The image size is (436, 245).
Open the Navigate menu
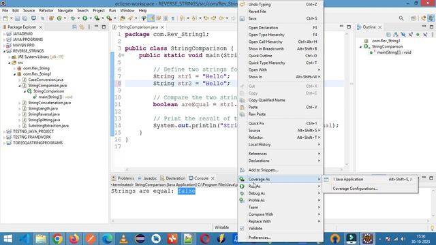[65, 11]
